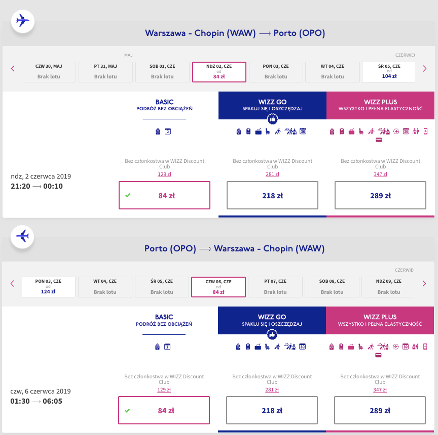Select outbound date ŚR 05, CZE for 104 zł
Screen dimensions: 438x435
[388, 72]
